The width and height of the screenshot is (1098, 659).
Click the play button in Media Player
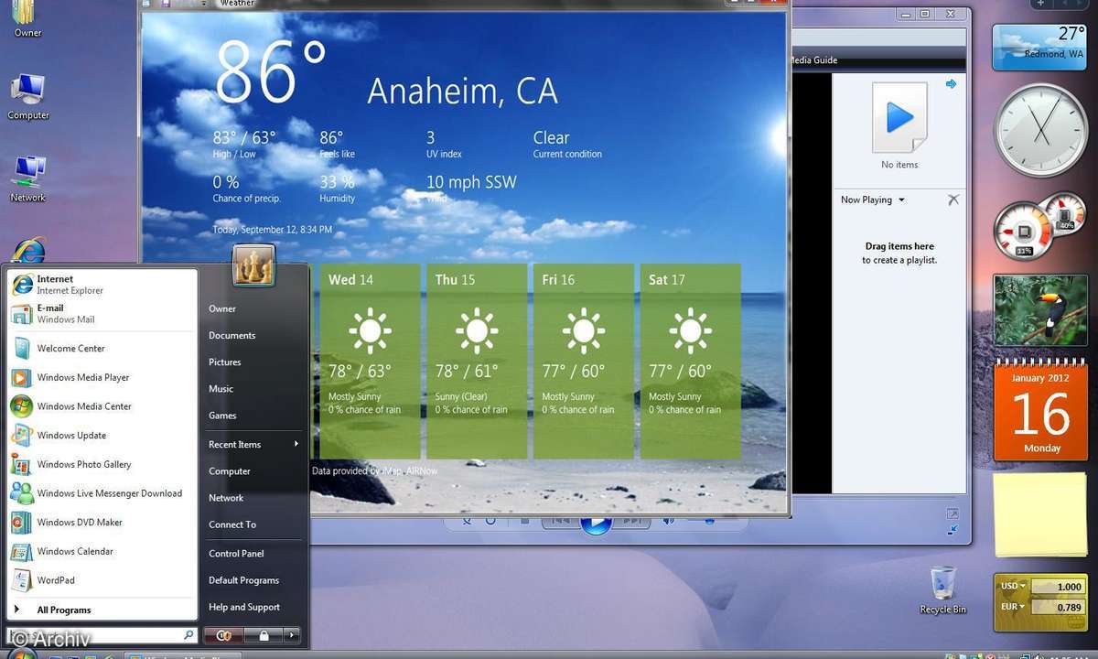(x=596, y=524)
